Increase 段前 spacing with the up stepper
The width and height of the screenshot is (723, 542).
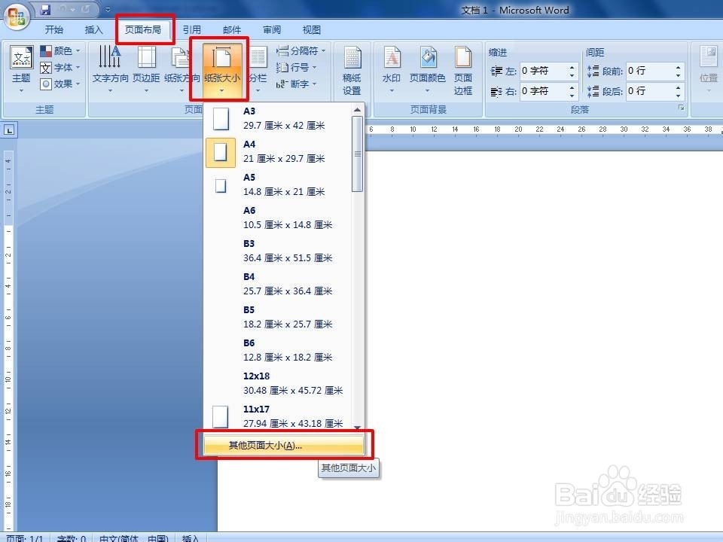tap(678, 68)
